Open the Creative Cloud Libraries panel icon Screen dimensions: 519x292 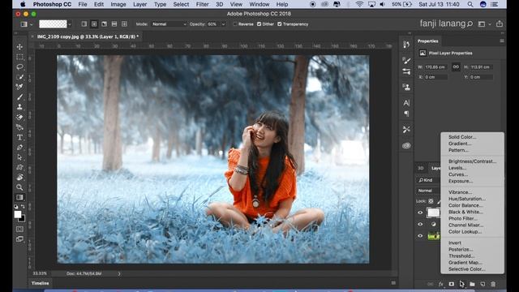pos(406,145)
